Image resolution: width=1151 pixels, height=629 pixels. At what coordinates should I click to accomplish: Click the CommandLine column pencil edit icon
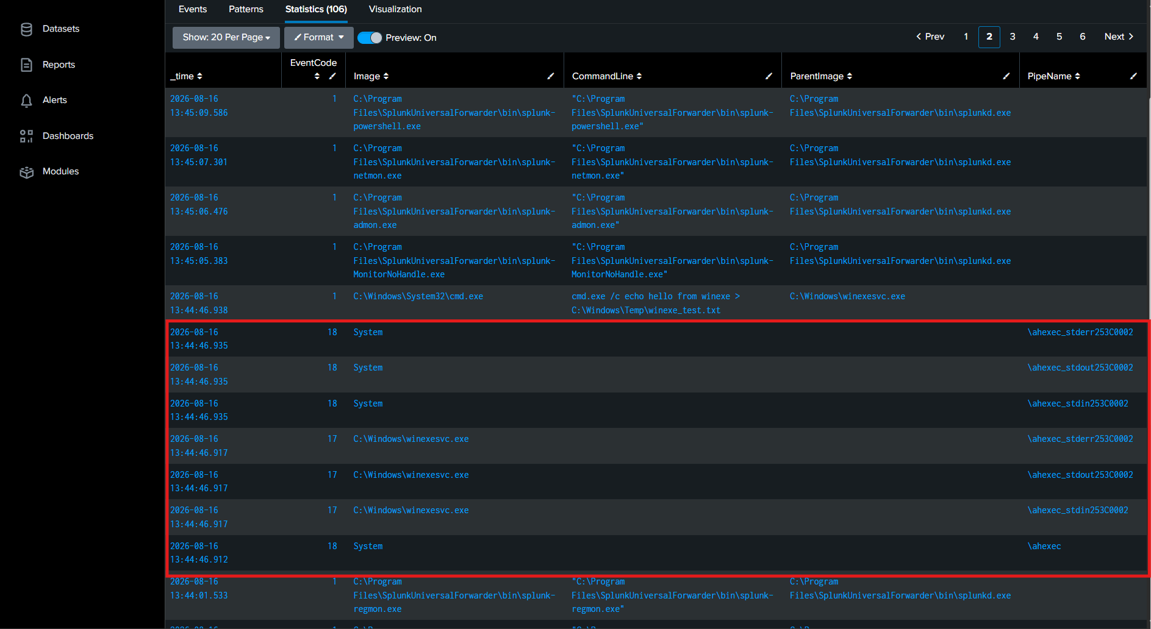pos(769,76)
